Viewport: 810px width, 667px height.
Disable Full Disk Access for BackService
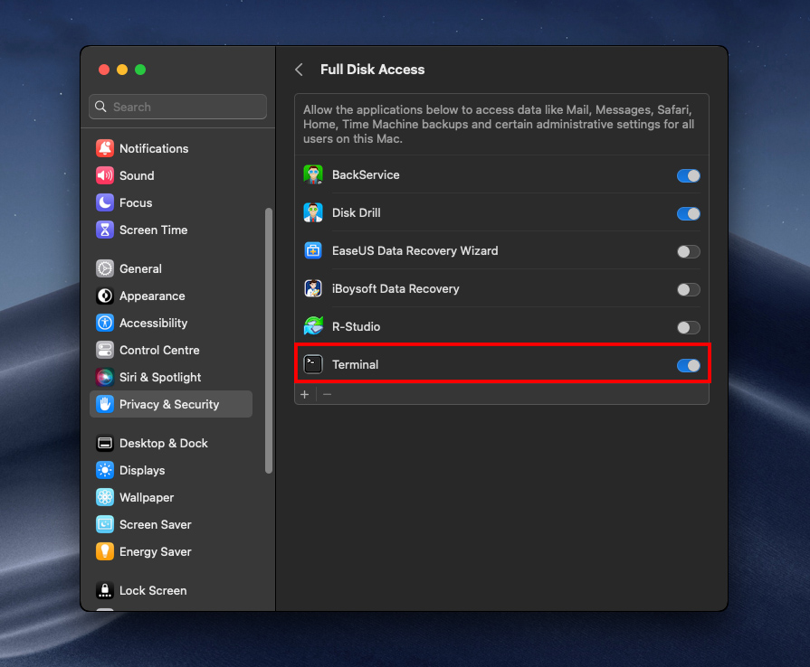tap(689, 176)
